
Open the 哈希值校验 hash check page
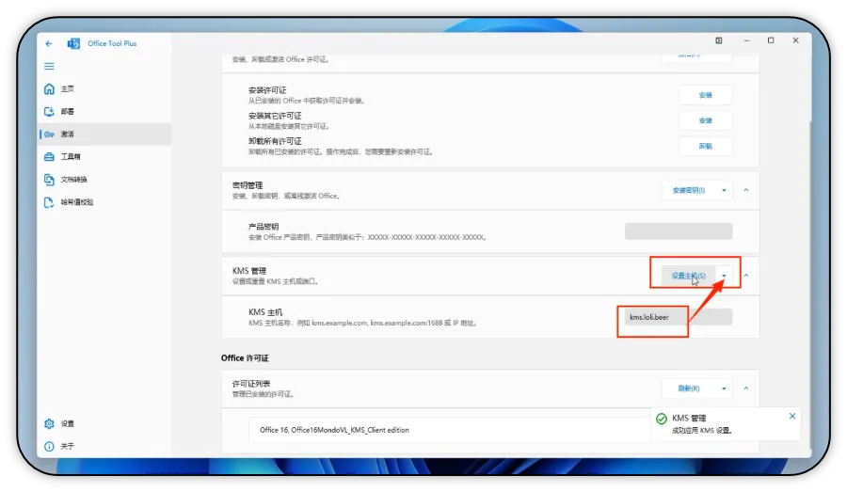[x=104, y=202]
